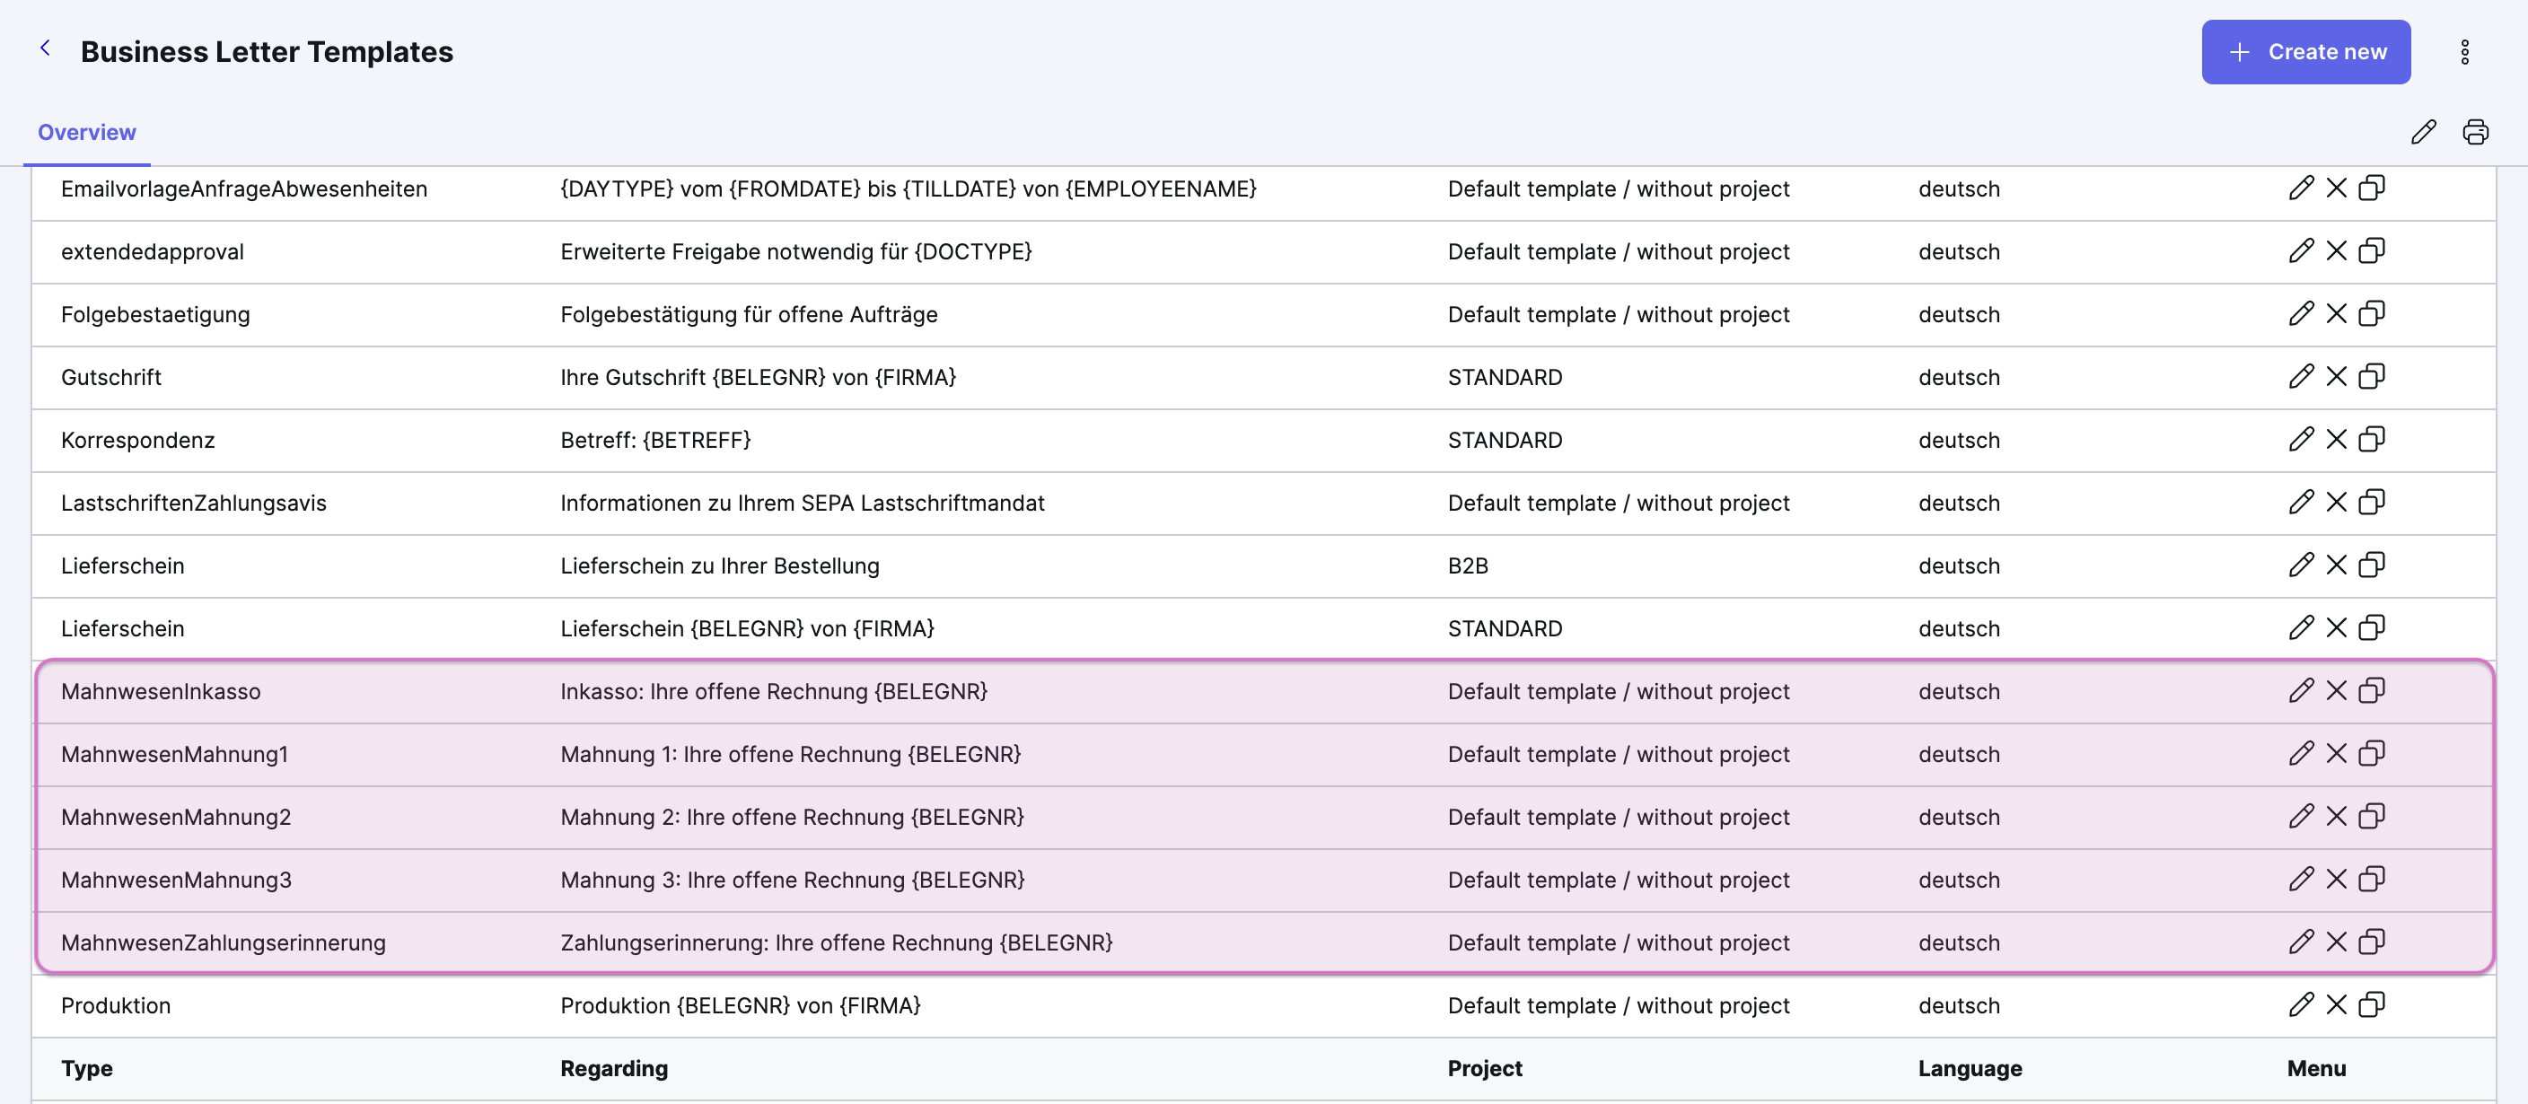Select the MahnwesenInkasso type cell
This screenshot has height=1104, width=2528.
pyautogui.click(x=161, y=691)
